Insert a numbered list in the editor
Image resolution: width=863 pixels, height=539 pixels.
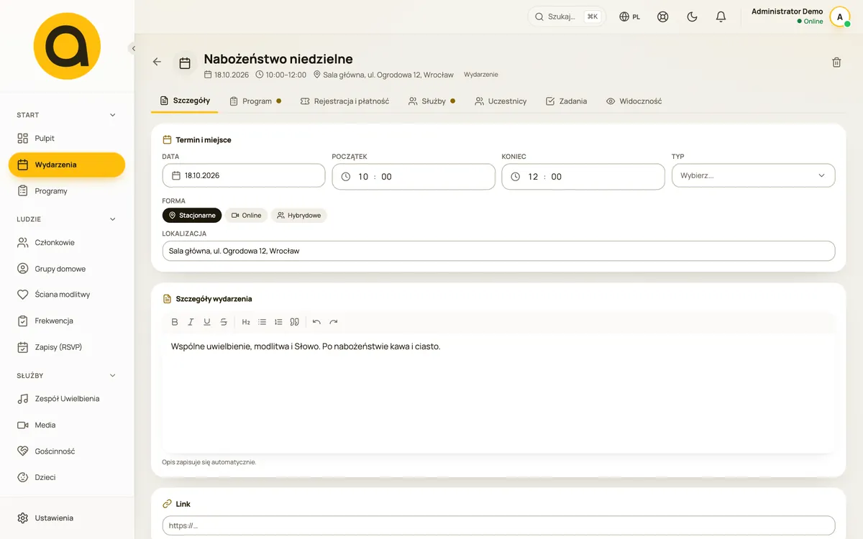[x=278, y=322]
